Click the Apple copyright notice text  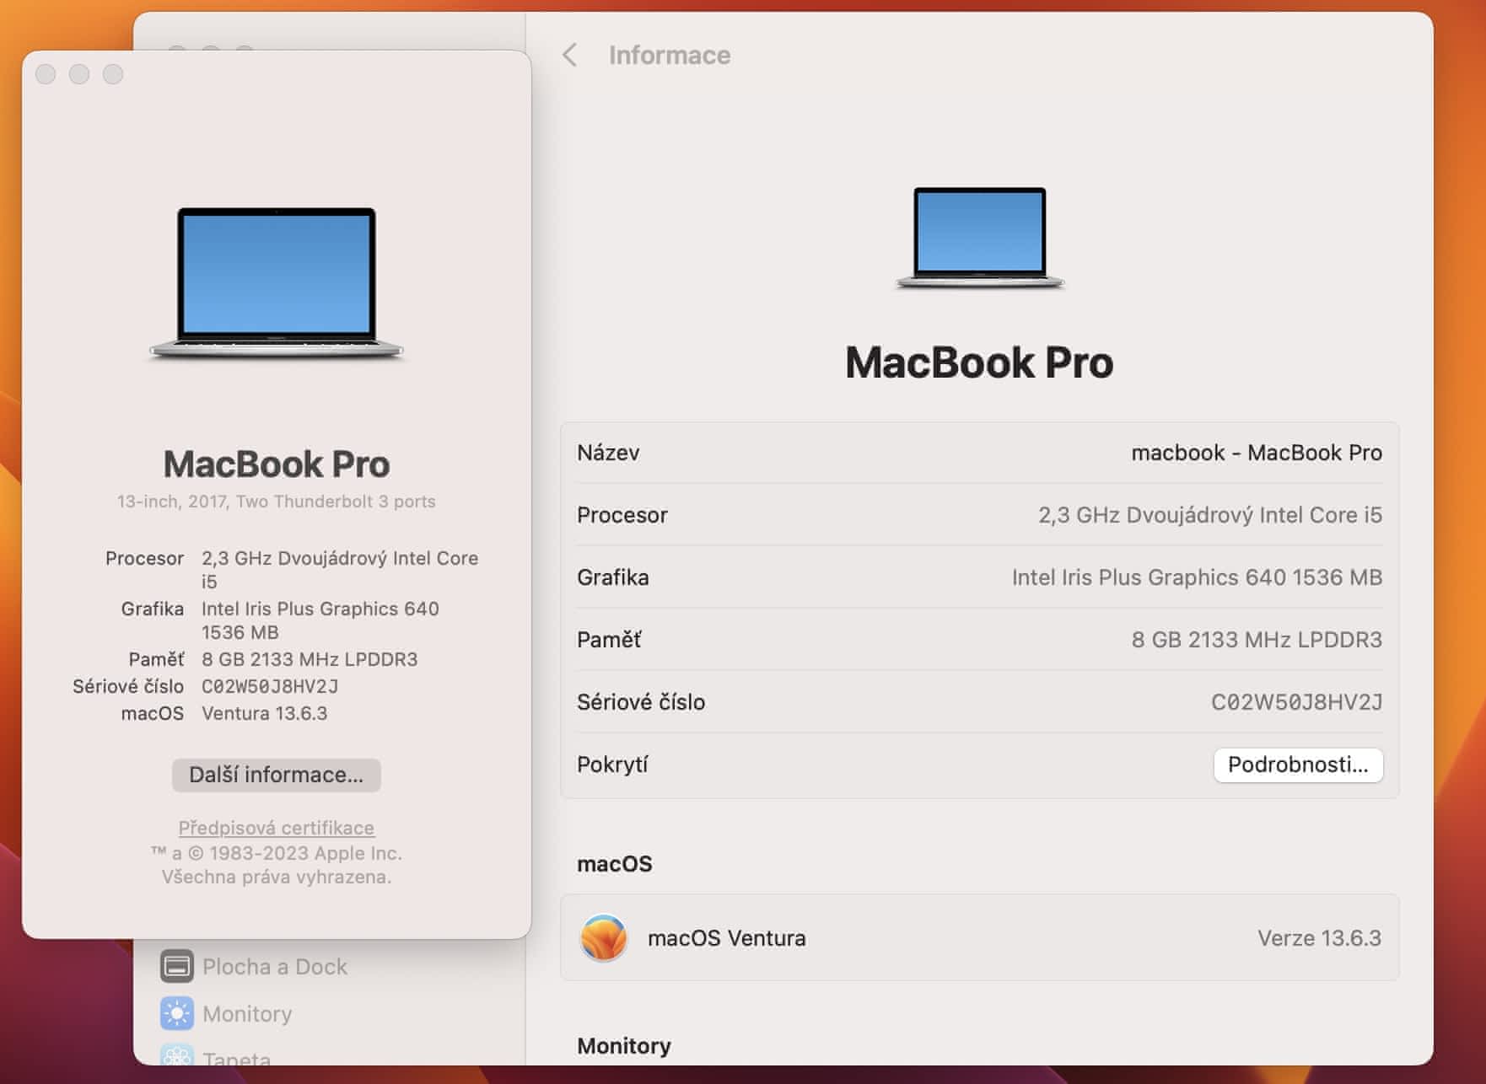(x=277, y=865)
